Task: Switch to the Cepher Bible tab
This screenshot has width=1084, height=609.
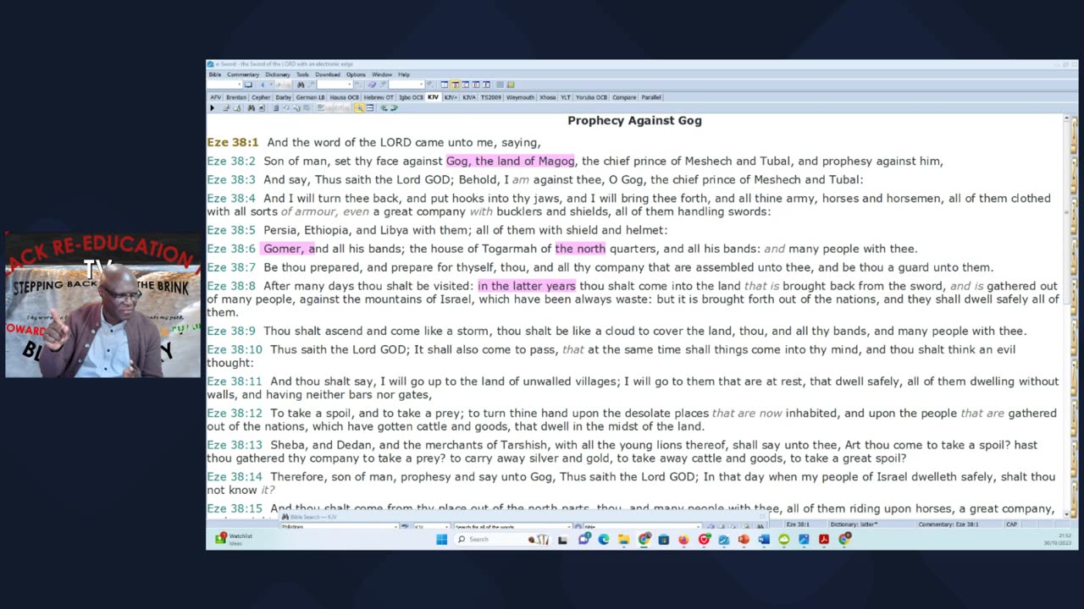Action: [x=261, y=97]
